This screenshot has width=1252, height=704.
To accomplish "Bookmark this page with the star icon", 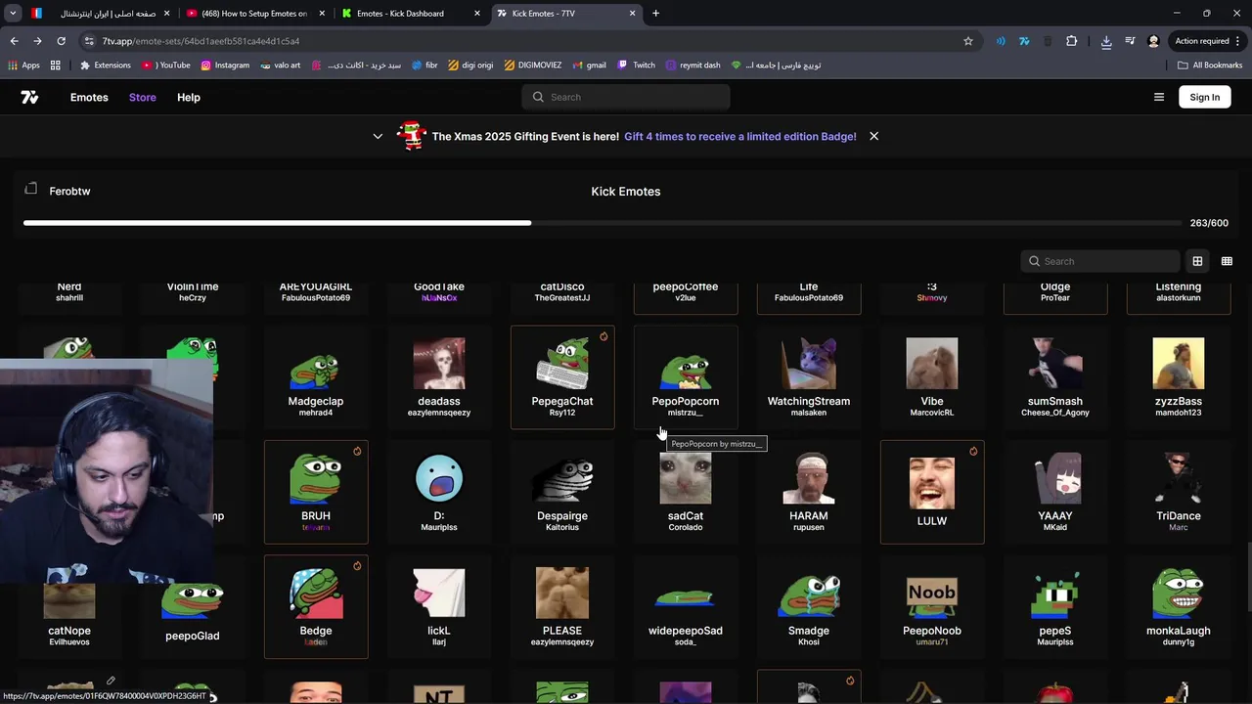I will [x=968, y=41].
